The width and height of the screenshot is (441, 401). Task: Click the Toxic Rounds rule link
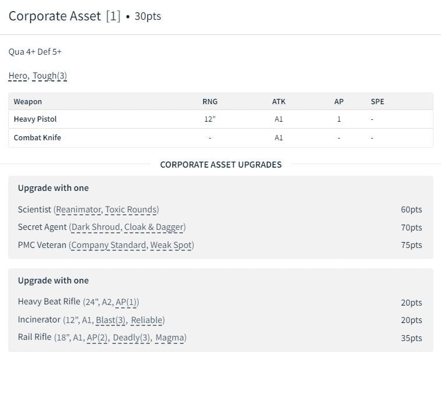coord(130,210)
